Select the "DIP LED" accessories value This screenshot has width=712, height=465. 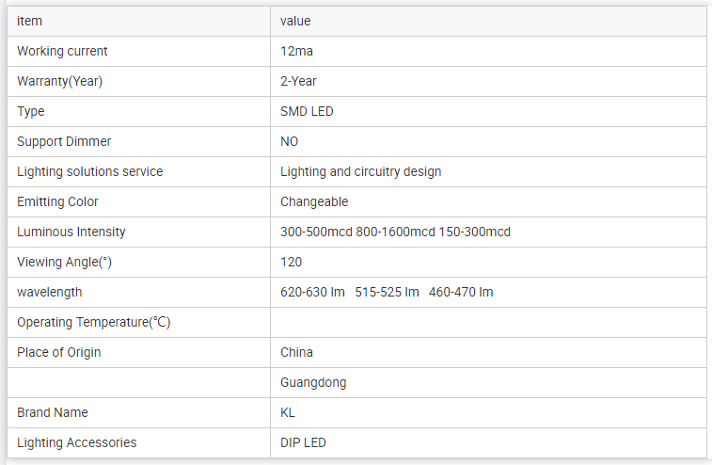tap(303, 442)
